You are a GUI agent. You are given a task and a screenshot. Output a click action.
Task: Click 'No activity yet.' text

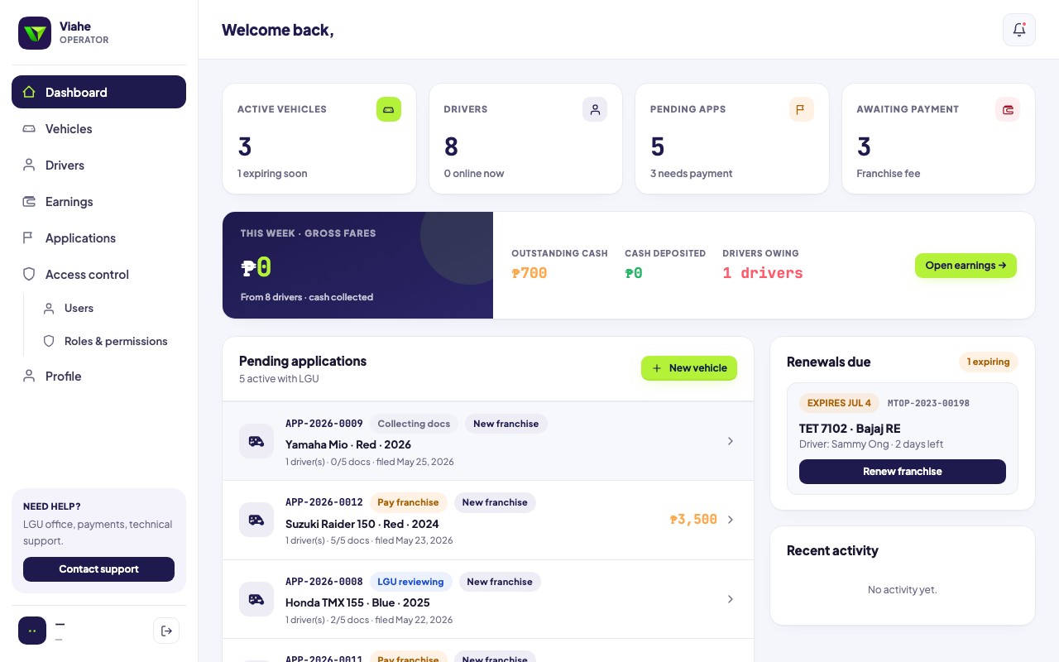[x=903, y=590]
